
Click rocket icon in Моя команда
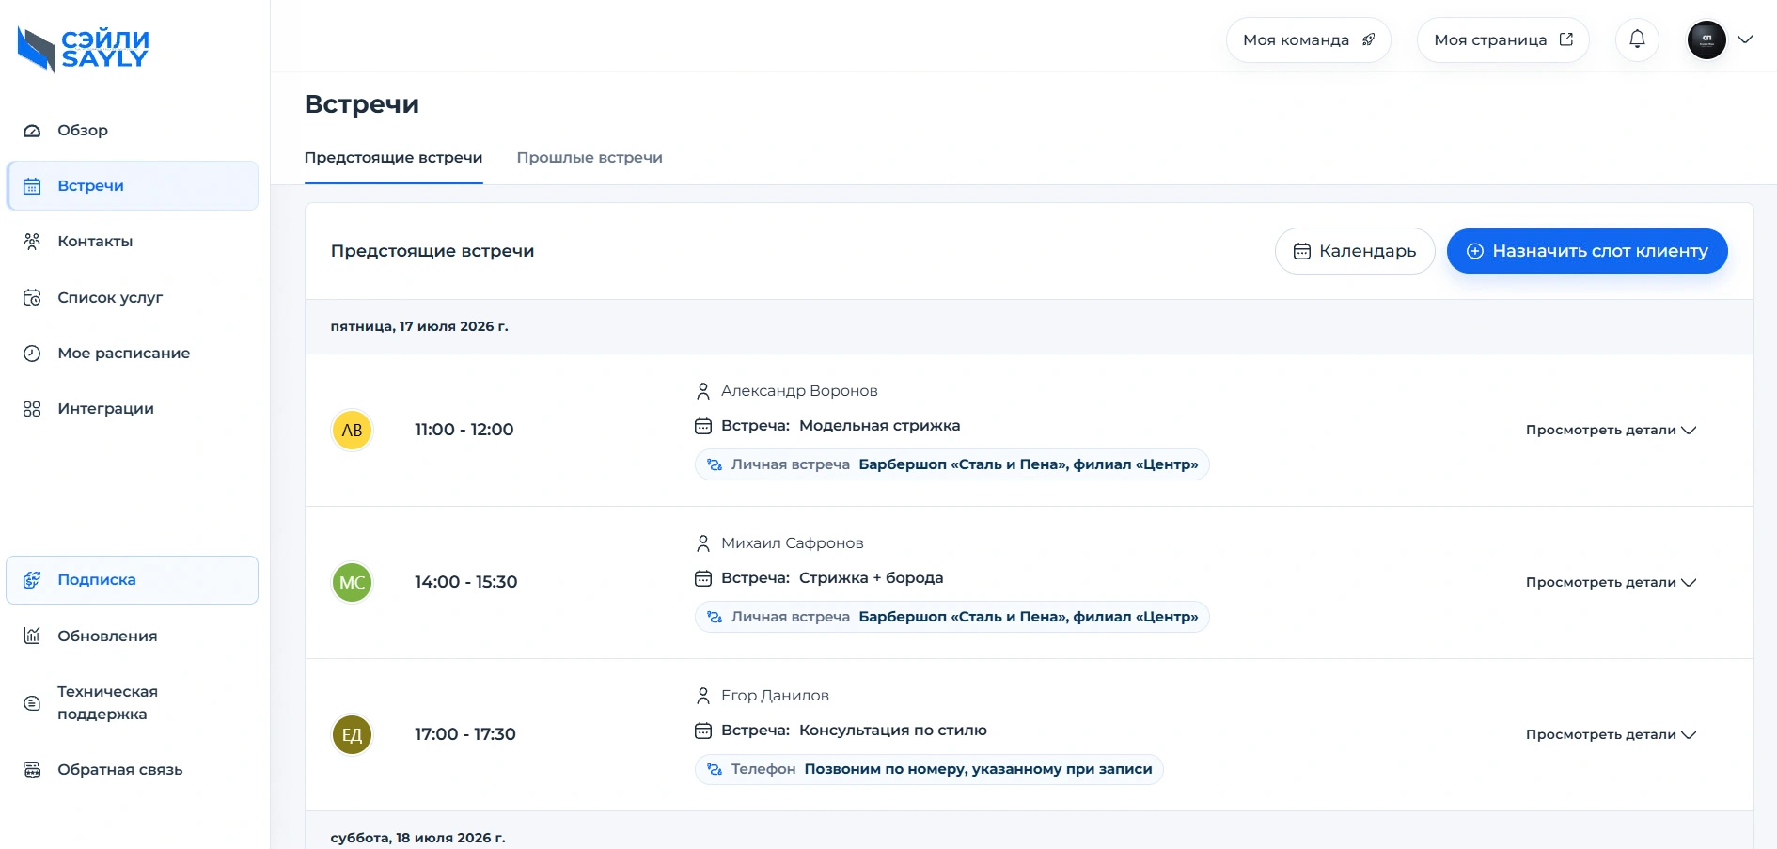[1369, 39]
